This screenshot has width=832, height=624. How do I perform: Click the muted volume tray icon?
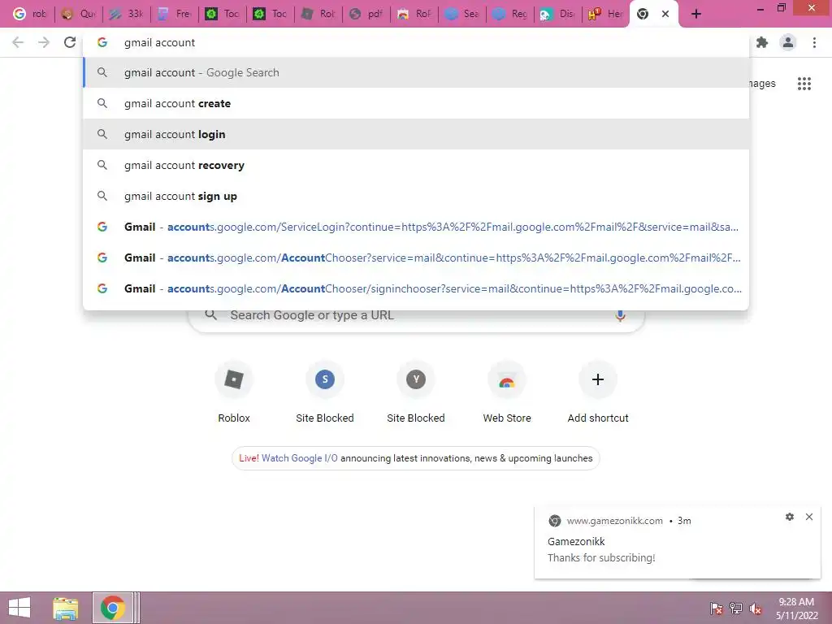tap(756, 609)
